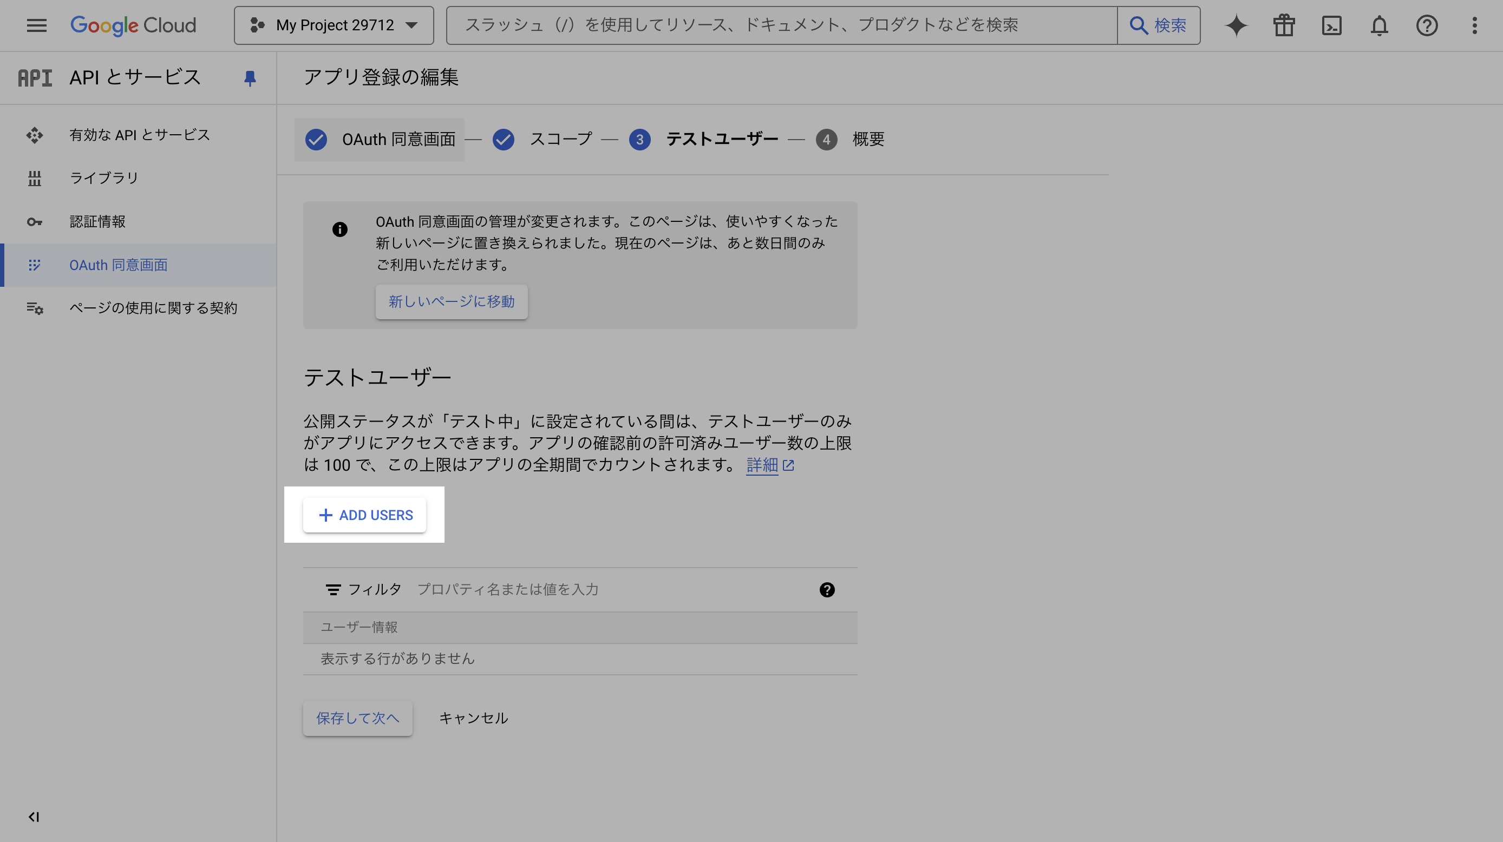Go to 有効な API とサービス

tap(140, 135)
